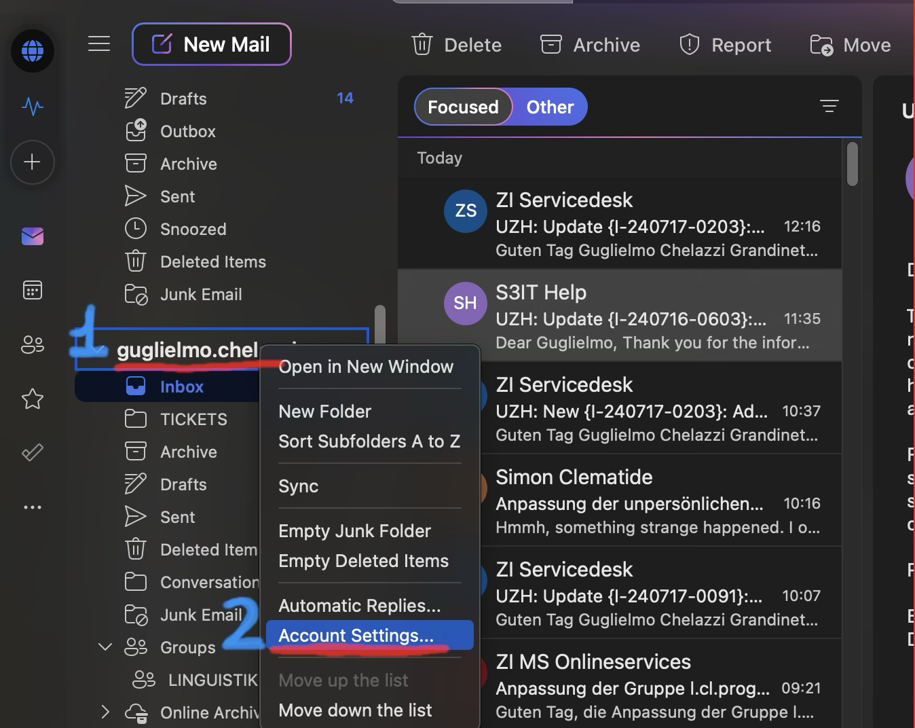Choose Sort Subfolders A to Z
This screenshot has height=728, width=915.
(369, 441)
